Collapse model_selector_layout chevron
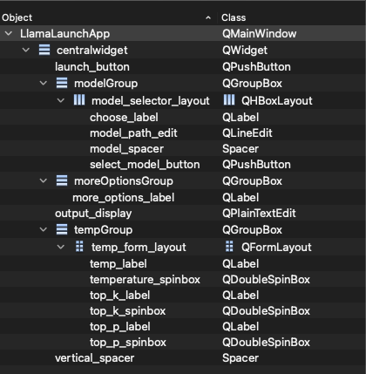 [61, 100]
